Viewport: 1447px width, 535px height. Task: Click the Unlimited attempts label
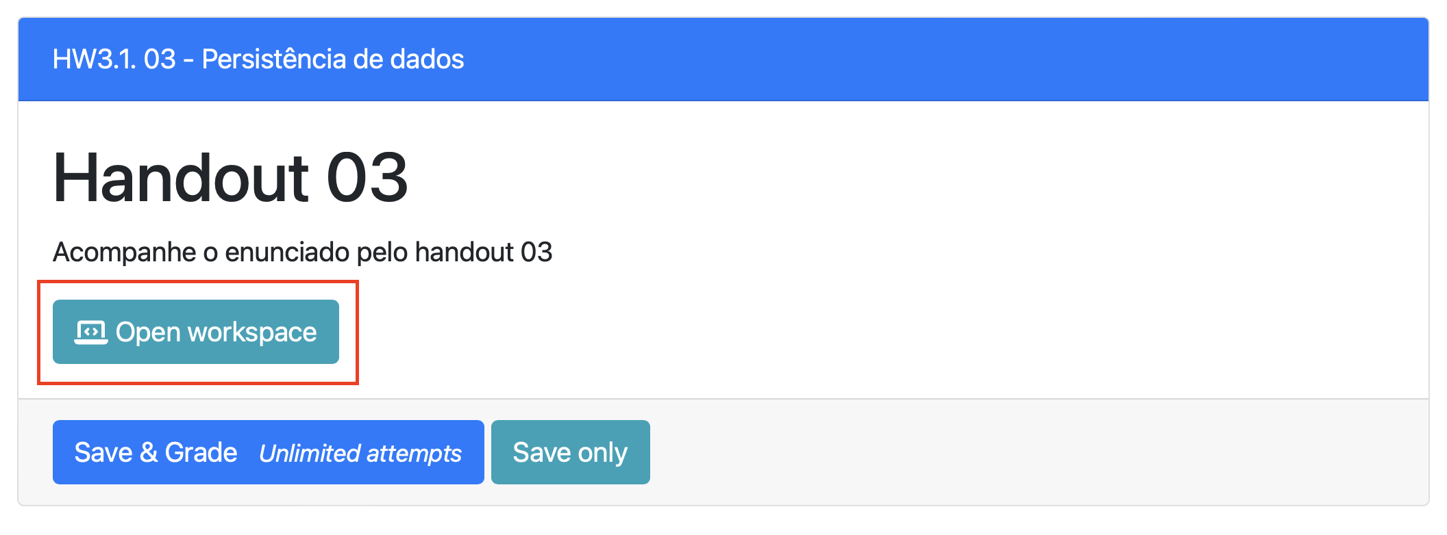click(x=360, y=453)
